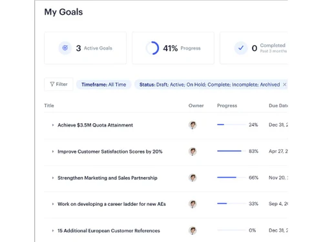Image resolution: width=323 pixels, height=242 pixels.
Task: Click the 0 Completed card
Action: pos(254,48)
